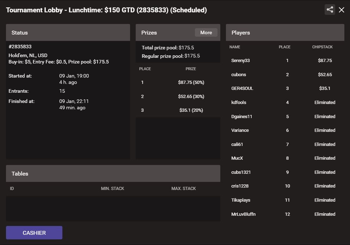Image resolution: width=350 pixels, height=245 pixels.
Task: Click the MIN. STACK column header
Action: [x=112, y=189]
